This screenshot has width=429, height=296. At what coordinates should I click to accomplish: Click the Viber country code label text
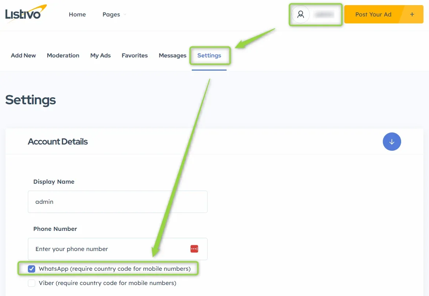(x=107, y=283)
